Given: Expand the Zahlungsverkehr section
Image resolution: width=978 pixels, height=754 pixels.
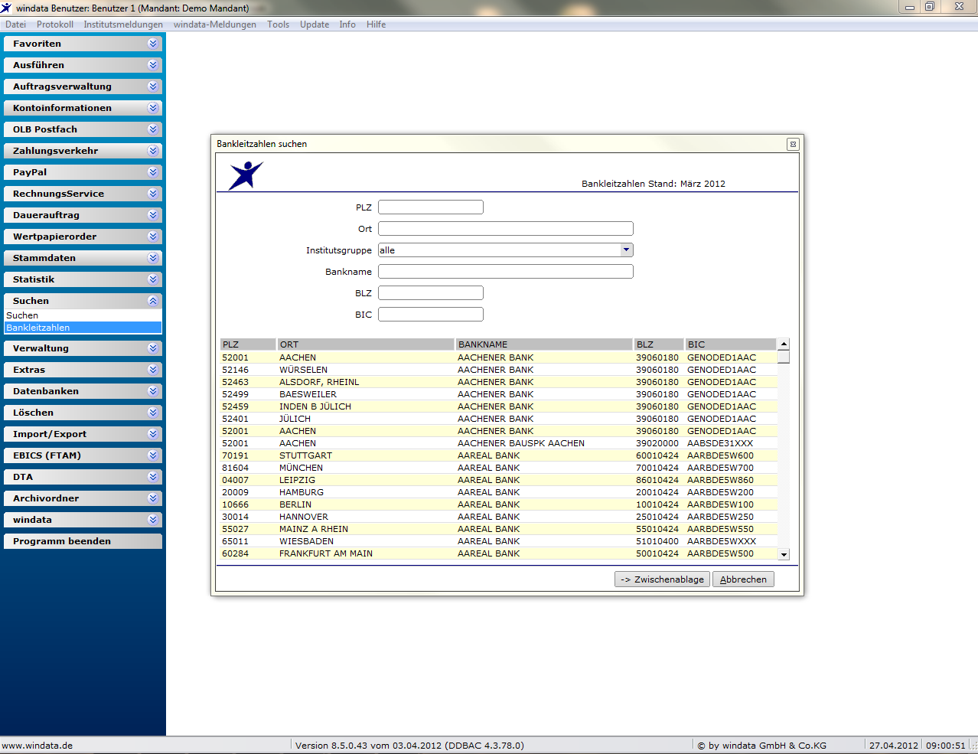Looking at the screenshot, I should click(x=83, y=151).
